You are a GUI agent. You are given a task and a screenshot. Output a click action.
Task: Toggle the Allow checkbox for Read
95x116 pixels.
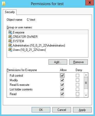[62, 94]
